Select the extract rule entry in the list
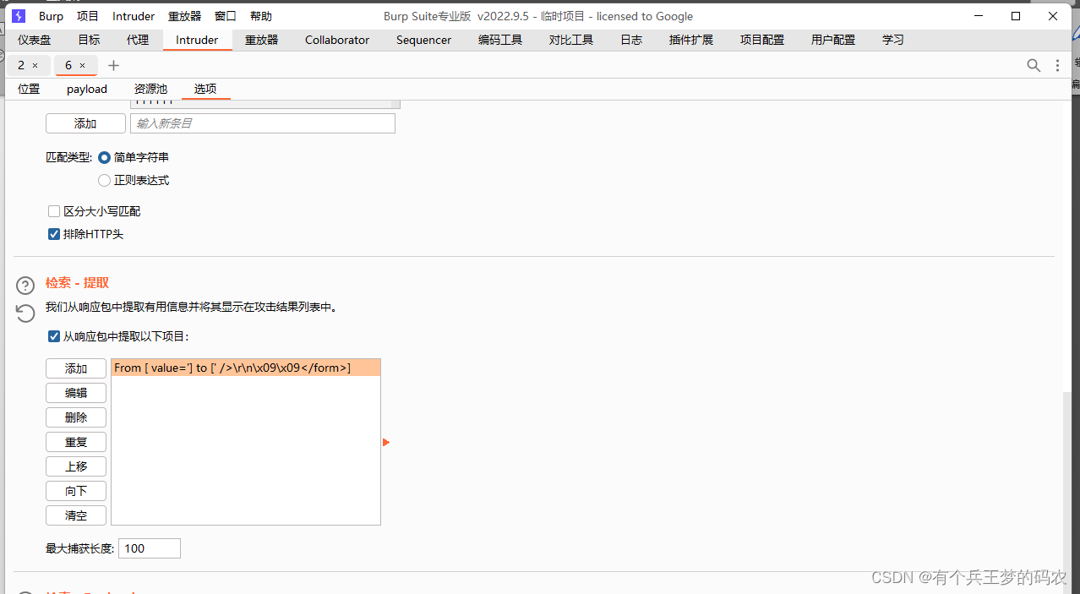The image size is (1080, 594). coord(245,368)
